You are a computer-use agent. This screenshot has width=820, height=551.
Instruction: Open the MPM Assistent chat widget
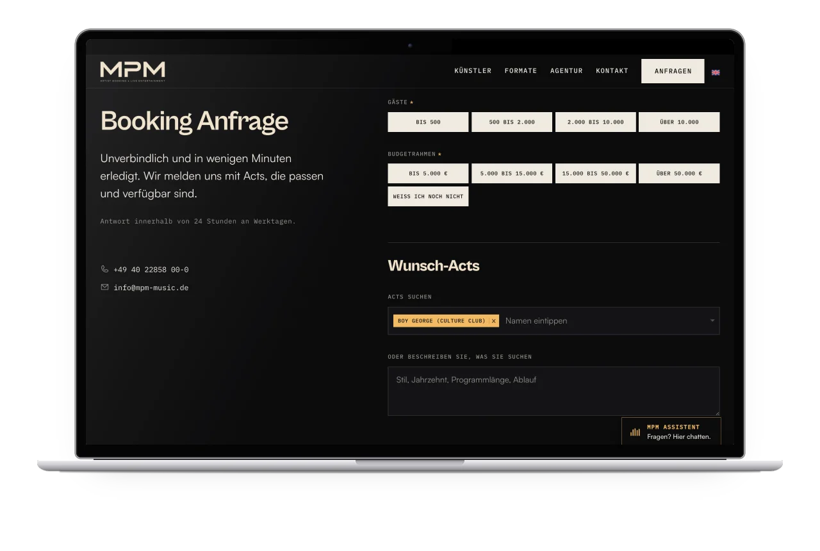671,431
